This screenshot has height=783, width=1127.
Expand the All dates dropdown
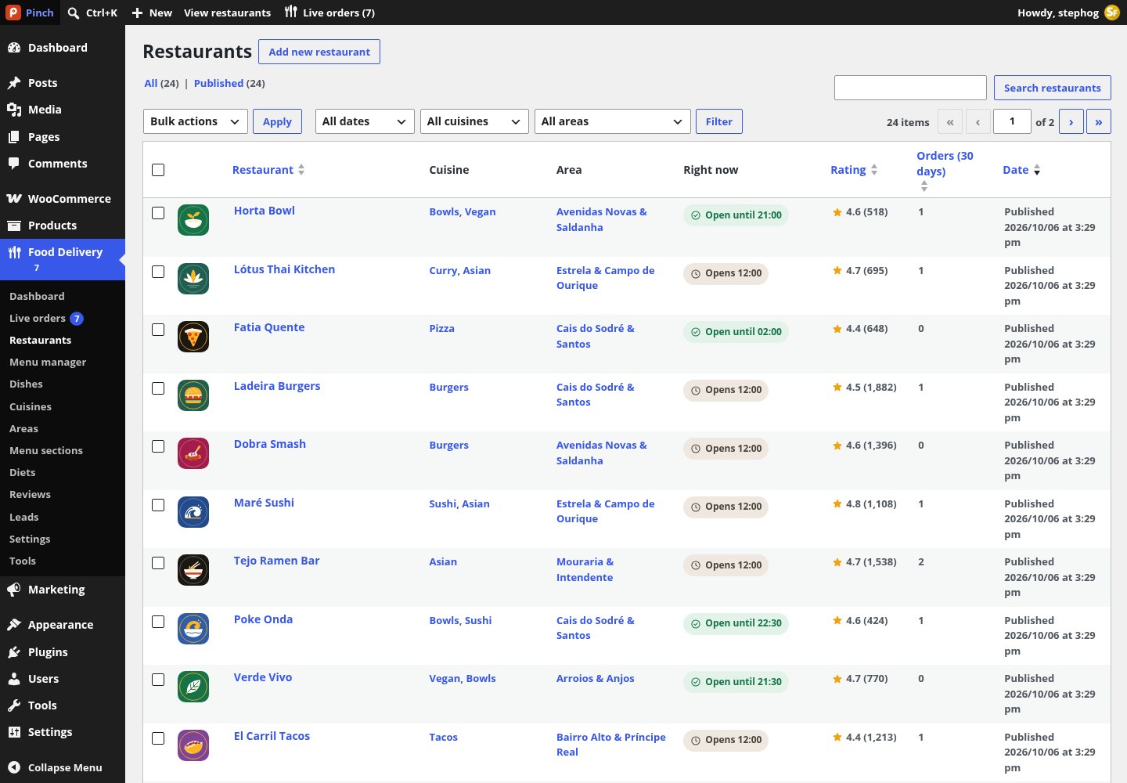click(365, 121)
